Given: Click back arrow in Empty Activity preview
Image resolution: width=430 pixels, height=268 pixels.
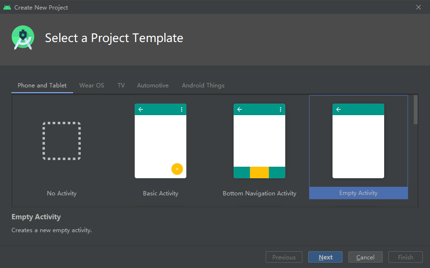Looking at the screenshot, I should coord(338,109).
